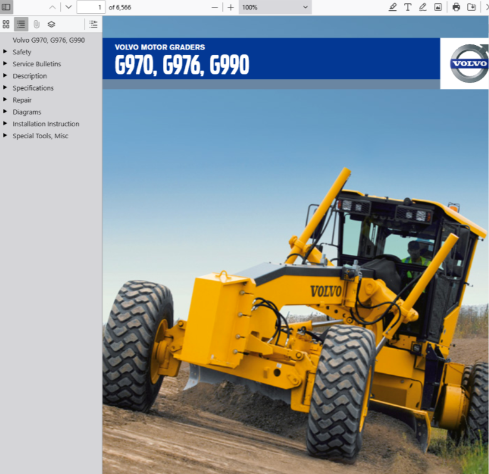Viewport: 489px width, 474px height.
Task: Toggle the sidebar panel button
Action: coord(6,7)
